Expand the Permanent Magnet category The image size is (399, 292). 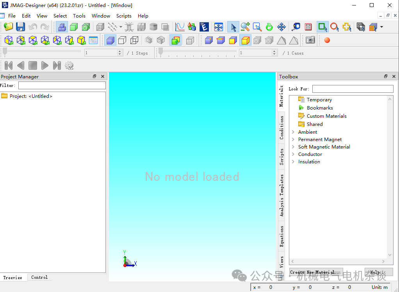click(x=293, y=139)
